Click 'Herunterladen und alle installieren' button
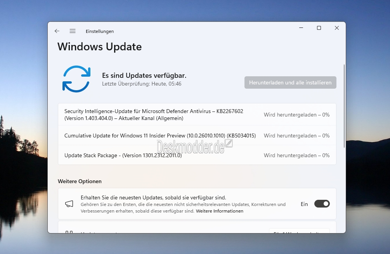This screenshot has height=254, width=390. pyautogui.click(x=290, y=82)
